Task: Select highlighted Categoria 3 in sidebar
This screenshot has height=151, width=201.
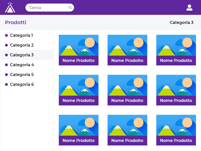Action: pos(27,55)
